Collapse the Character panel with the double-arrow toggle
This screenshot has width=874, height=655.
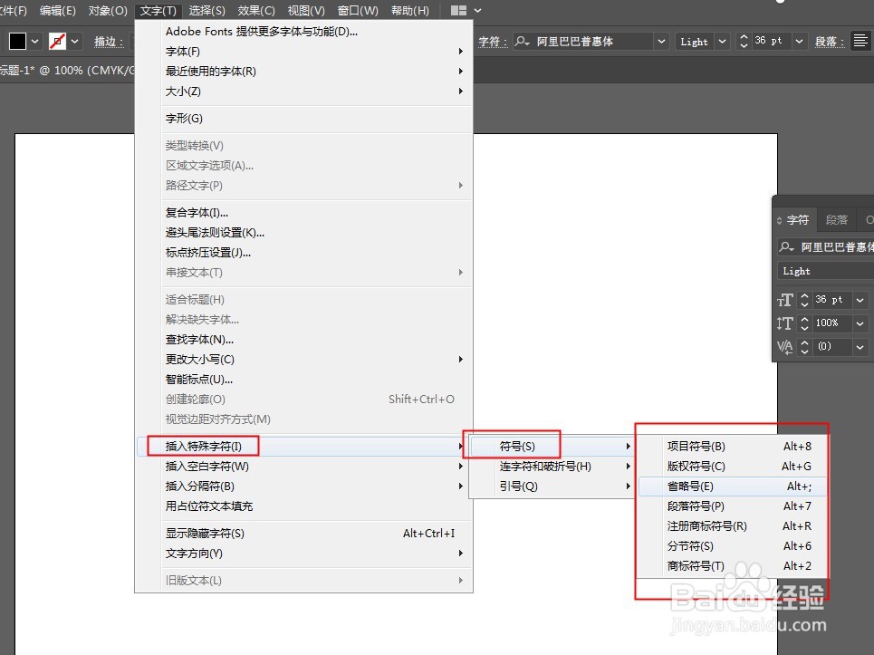tap(781, 219)
